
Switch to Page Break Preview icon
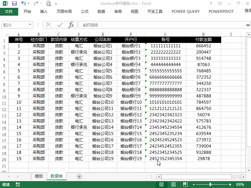point(185,185)
